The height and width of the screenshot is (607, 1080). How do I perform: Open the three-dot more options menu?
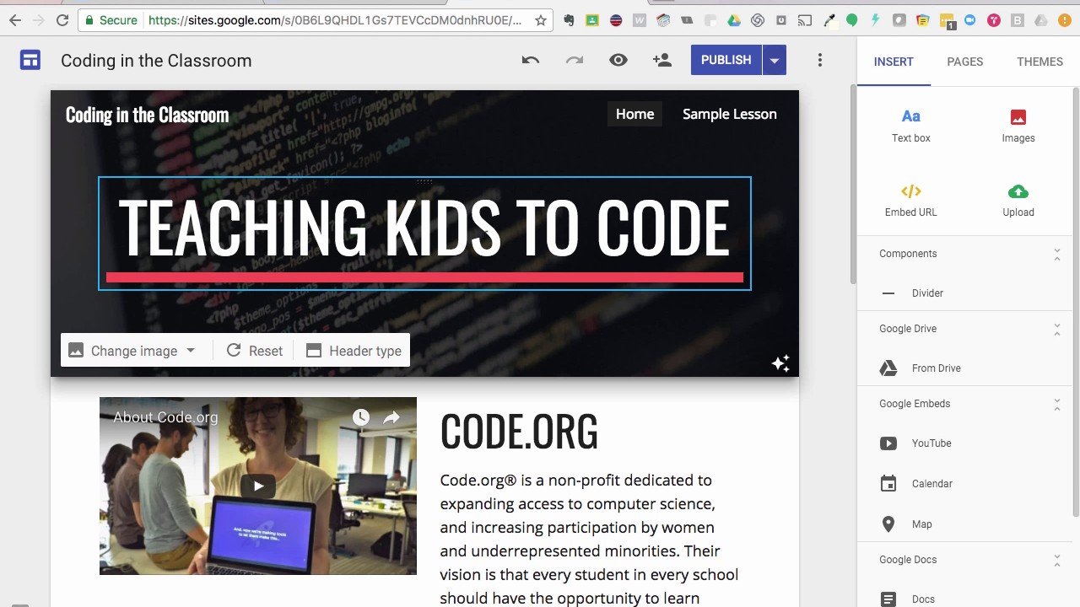click(819, 60)
